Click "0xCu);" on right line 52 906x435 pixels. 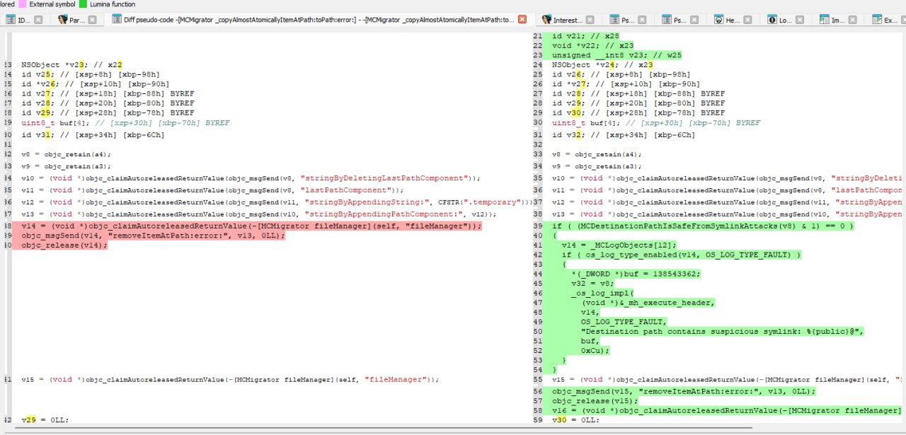tap(595, 351)
